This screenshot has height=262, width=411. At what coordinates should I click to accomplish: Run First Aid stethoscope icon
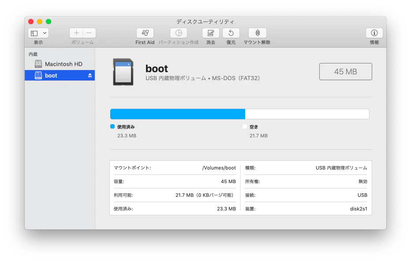tap(145, 33)
